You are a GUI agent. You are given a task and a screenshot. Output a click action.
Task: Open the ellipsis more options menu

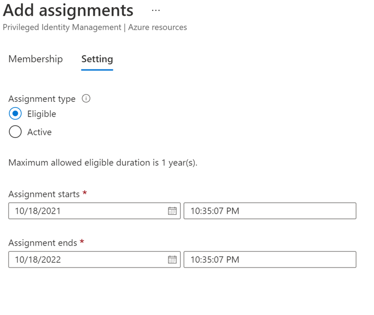pyautogui.click(x=156, y=10)
